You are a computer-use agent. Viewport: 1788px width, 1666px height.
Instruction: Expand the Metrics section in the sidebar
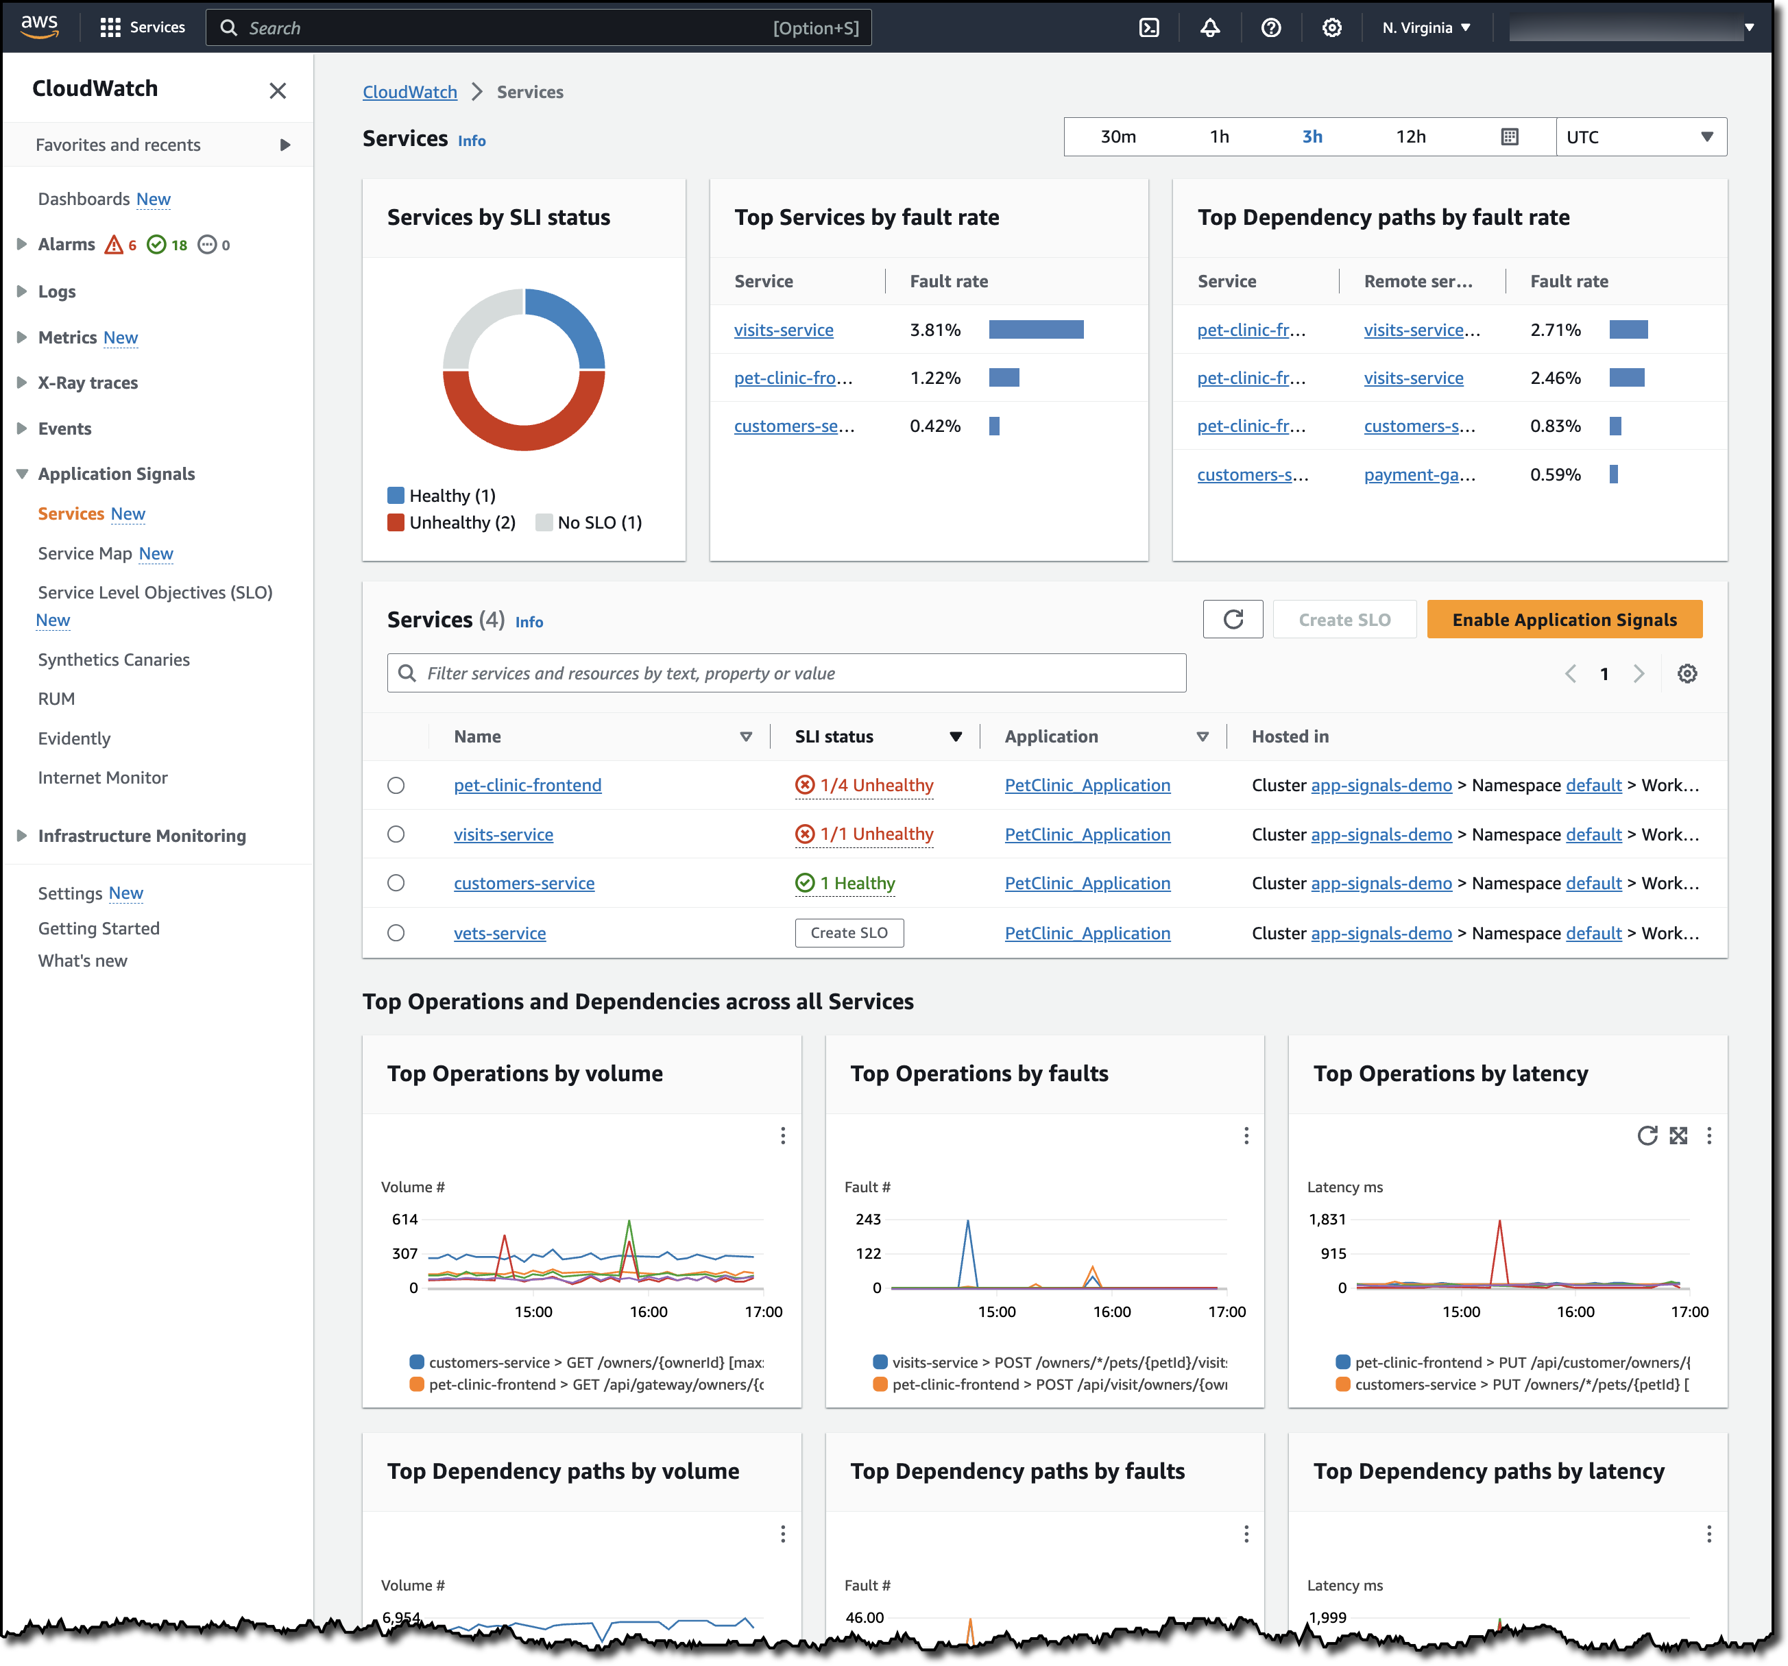tap(21, 337)
